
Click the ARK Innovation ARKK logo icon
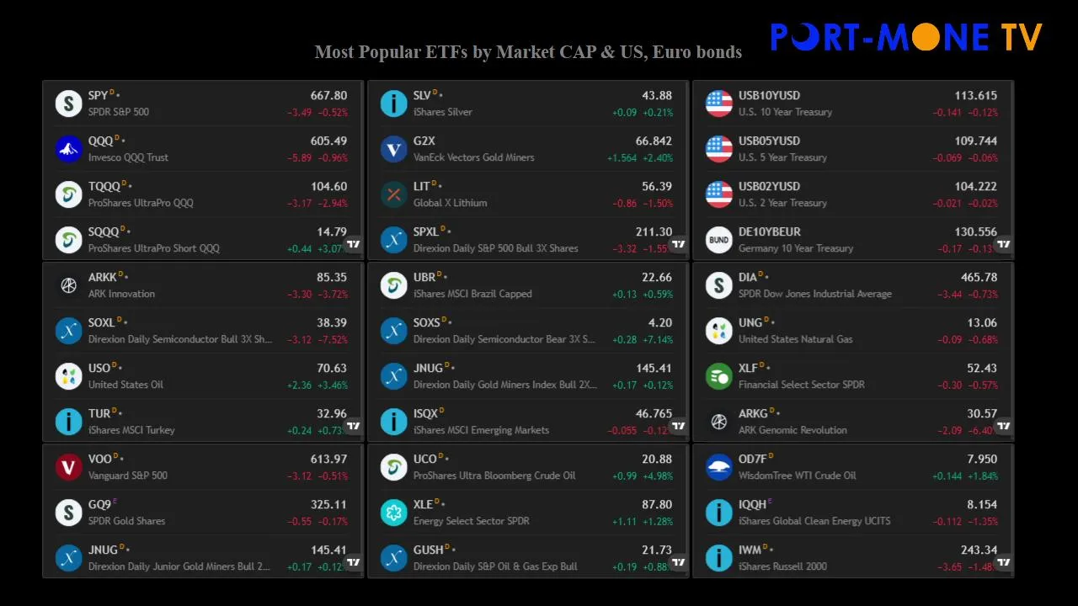68,285
